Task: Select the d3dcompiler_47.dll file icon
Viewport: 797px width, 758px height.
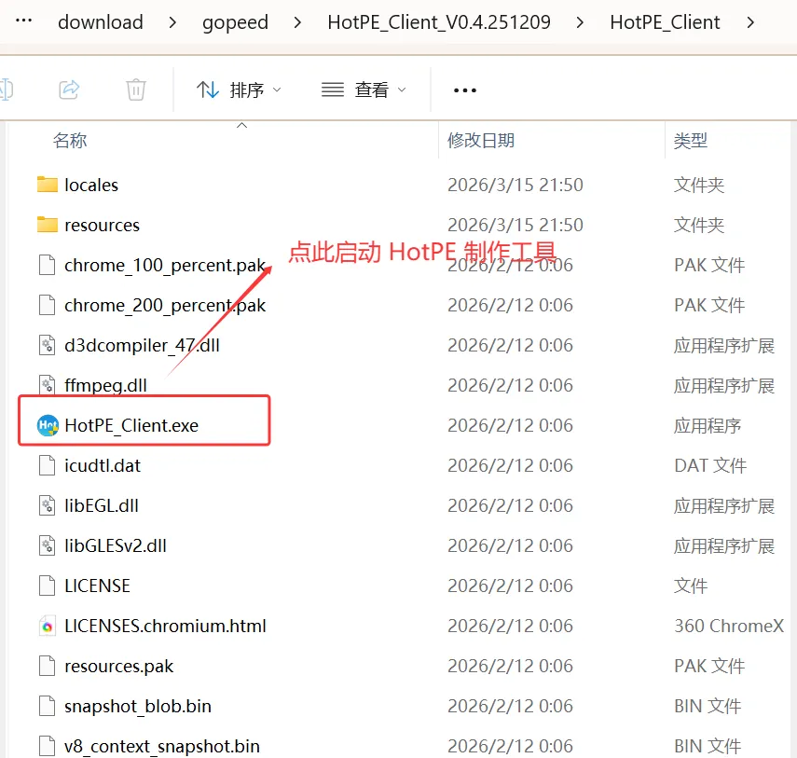Action: tap(48, 345)
